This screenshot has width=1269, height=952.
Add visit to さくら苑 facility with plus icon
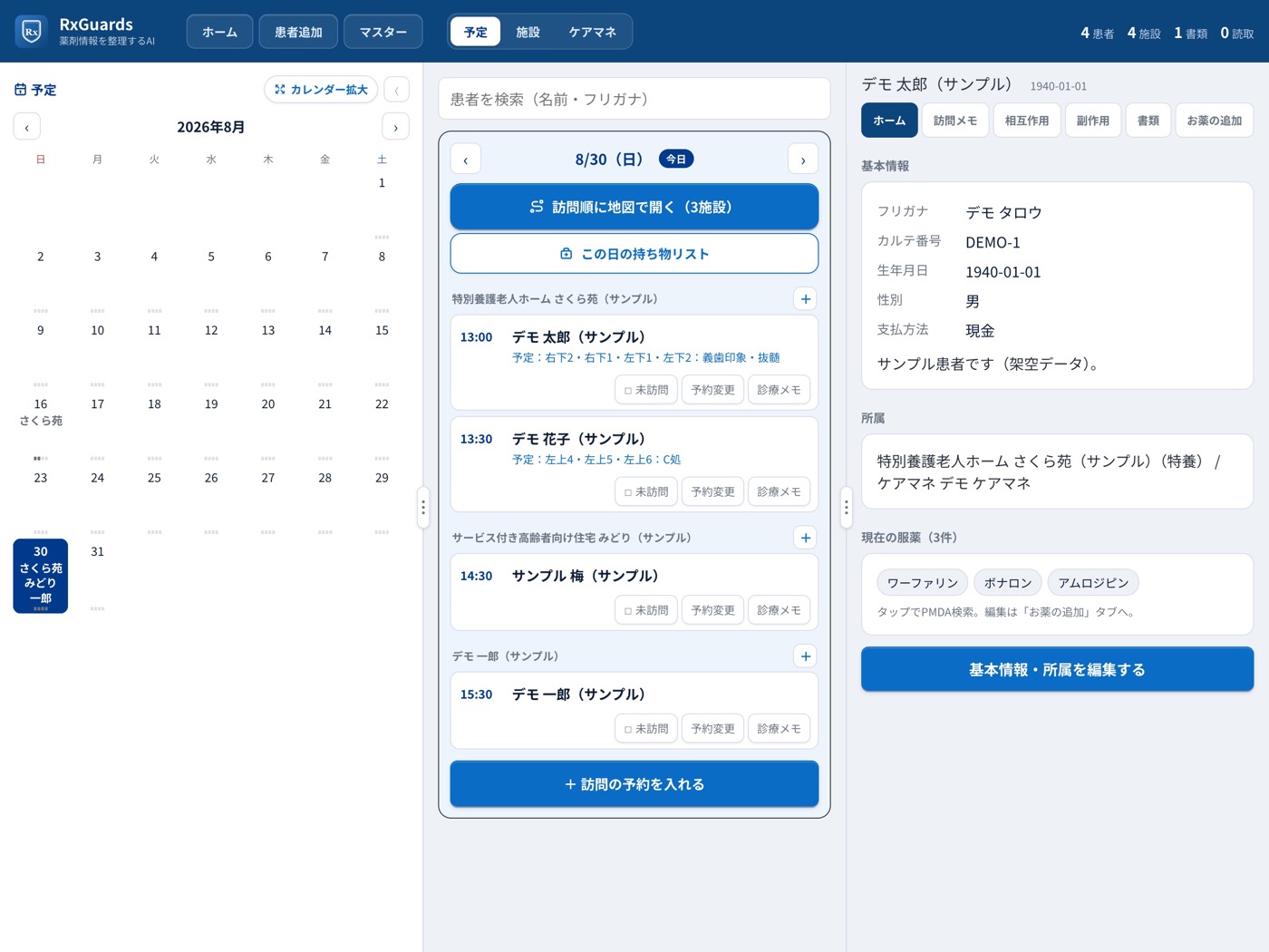click(805, 299)
